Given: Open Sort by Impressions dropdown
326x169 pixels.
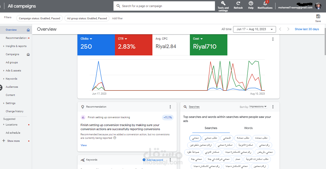Looking at the screenshot, I should tap(258, 107).
